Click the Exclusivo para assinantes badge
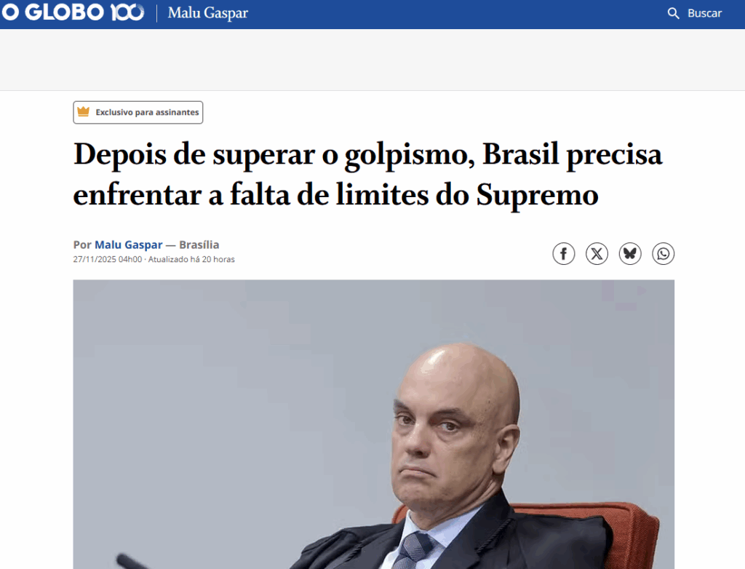The image size is (745, 569). pyautogui.click(x=138, y=112)
